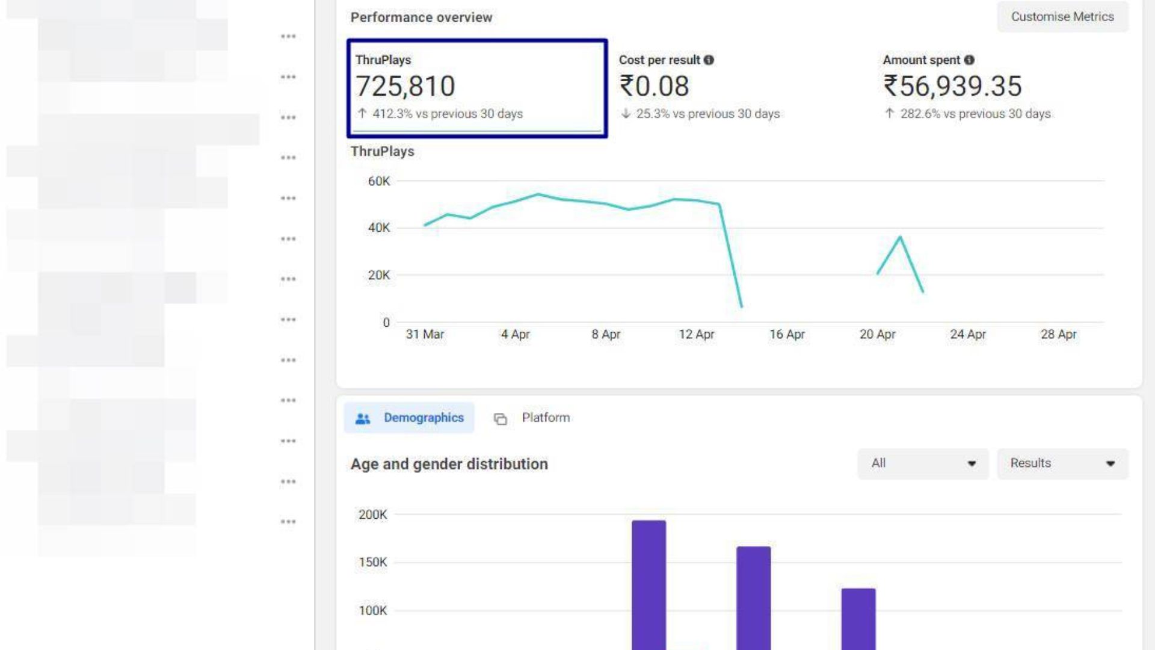1155x650 pixels.
Task: Open the All filter dropdown
Action: [x=922, y=463]
